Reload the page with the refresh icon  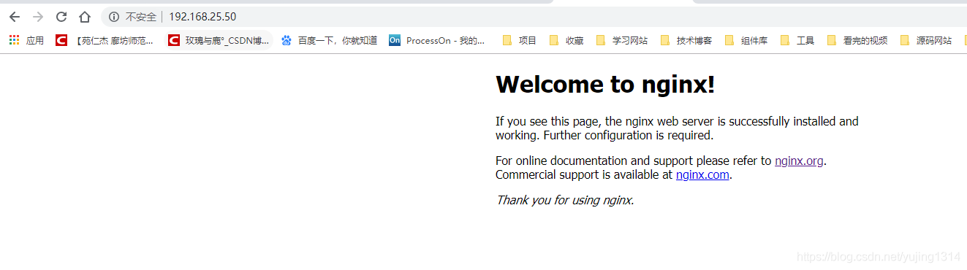[x=61, y=17]
